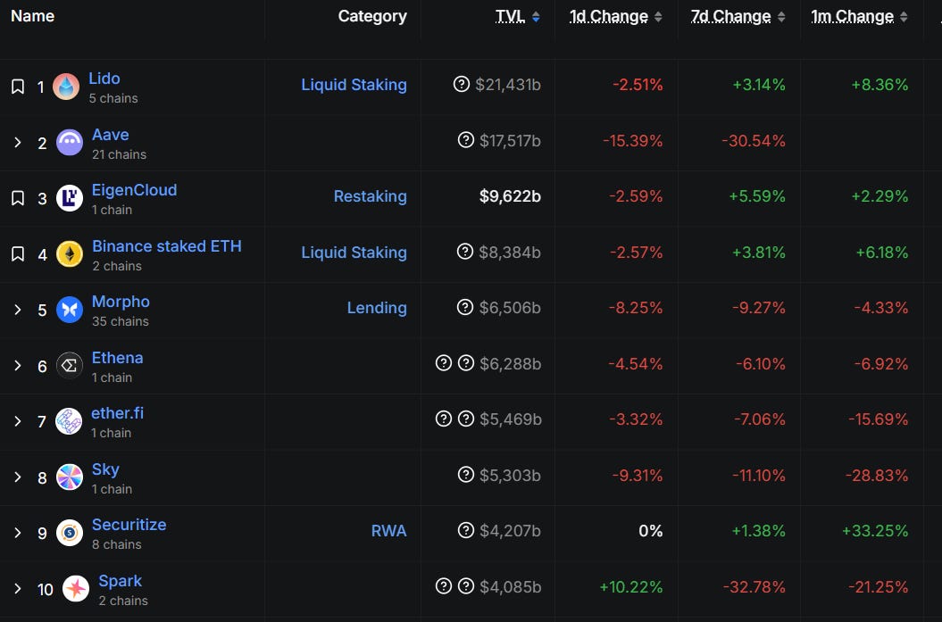Open Liquid Staking category in Lido row
The width and height of the screenshot is (942, 622).
(354, 85)
